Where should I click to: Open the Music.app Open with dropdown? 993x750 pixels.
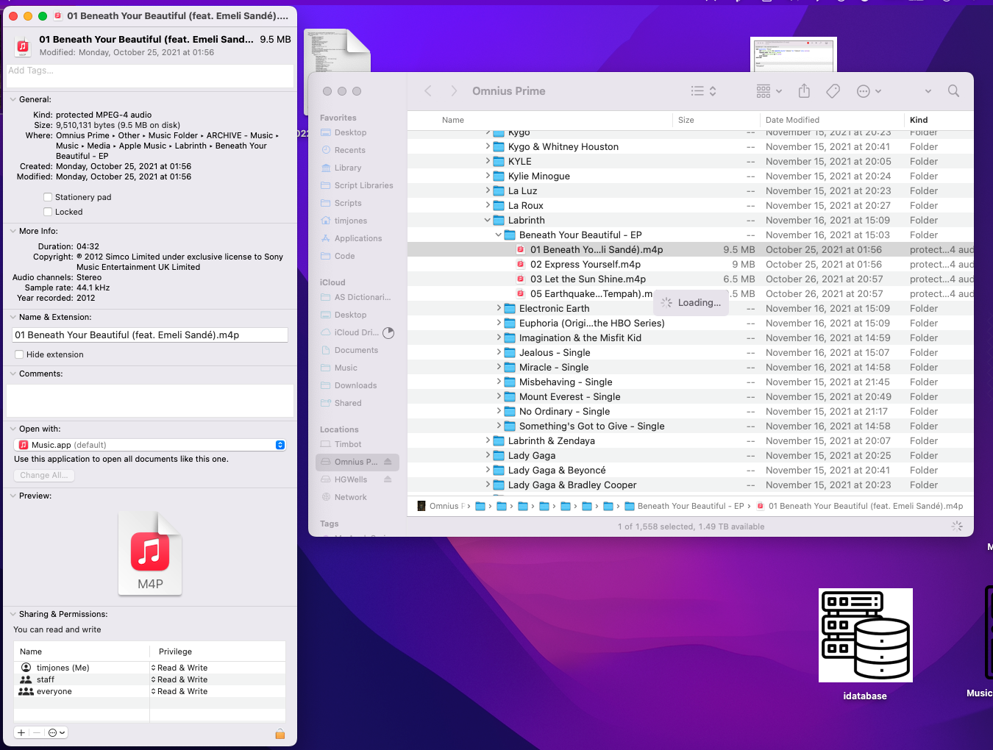point(150,445)
